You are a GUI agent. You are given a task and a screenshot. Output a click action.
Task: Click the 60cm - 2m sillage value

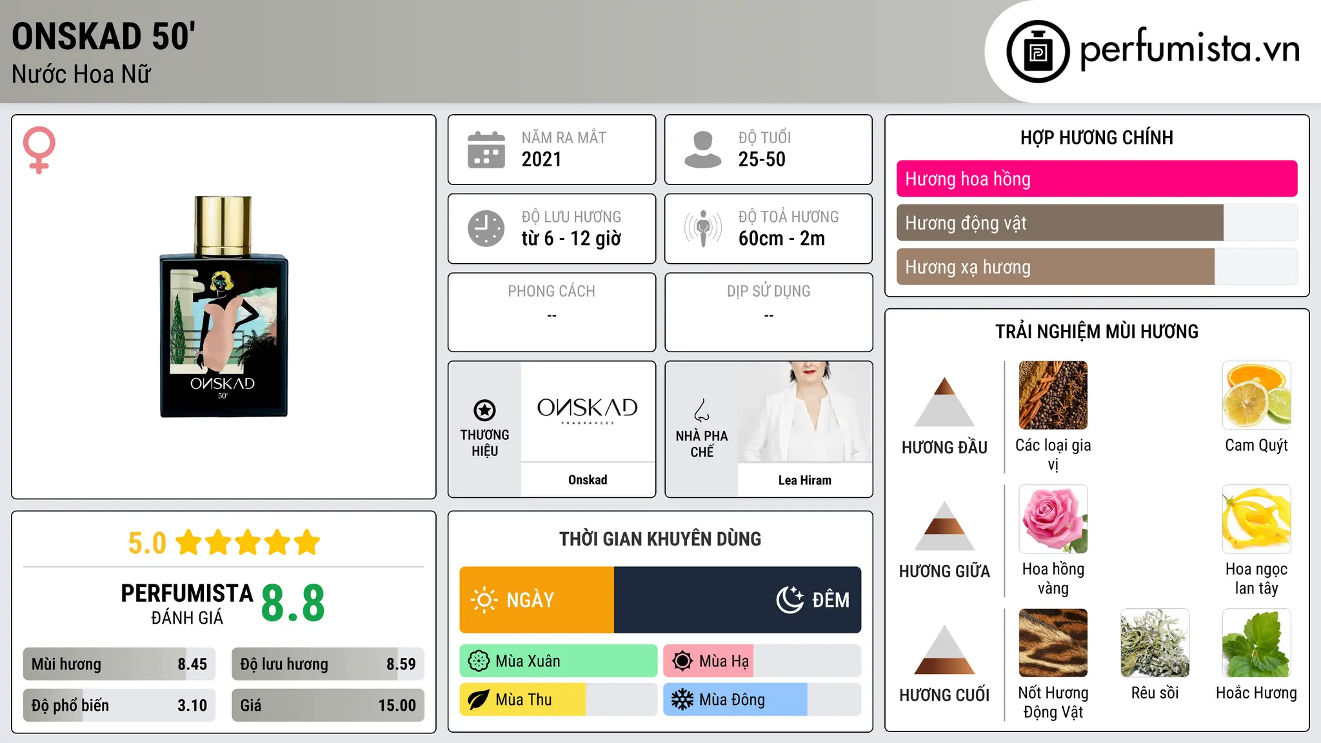tap(782, 239)
